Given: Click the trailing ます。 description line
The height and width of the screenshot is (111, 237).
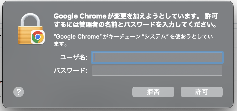Looking at the screenshot, I should pos(61,45).
